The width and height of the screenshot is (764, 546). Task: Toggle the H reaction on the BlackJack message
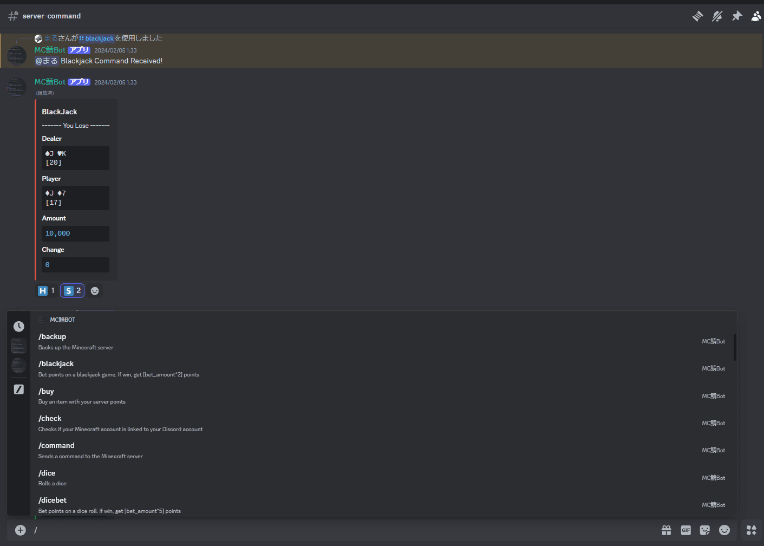[x=46, y=290]
